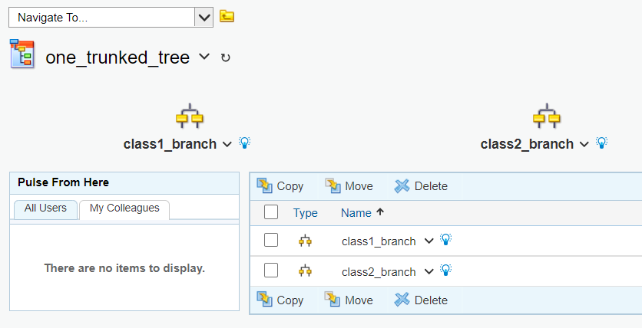642x328 pixels.
Task: Click lightbulb icon beside large class2_branch heading
Action: [x=602, y=143]
